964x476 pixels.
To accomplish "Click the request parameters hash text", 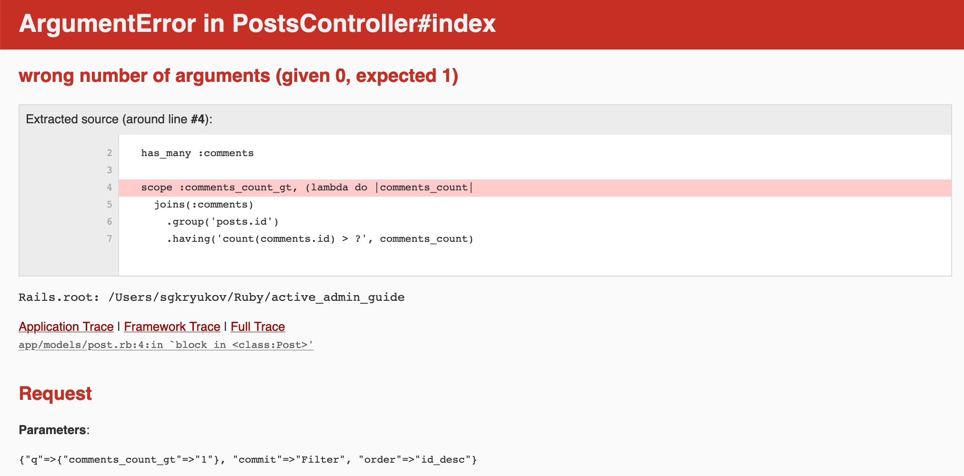I will click(248, 459).
